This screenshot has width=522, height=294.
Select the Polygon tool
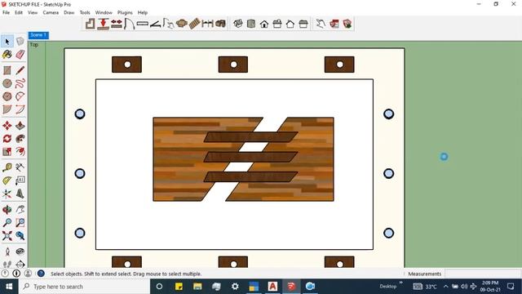pos(7,96)
